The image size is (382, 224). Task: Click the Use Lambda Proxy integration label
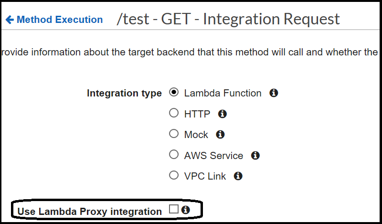pos(89,211)
